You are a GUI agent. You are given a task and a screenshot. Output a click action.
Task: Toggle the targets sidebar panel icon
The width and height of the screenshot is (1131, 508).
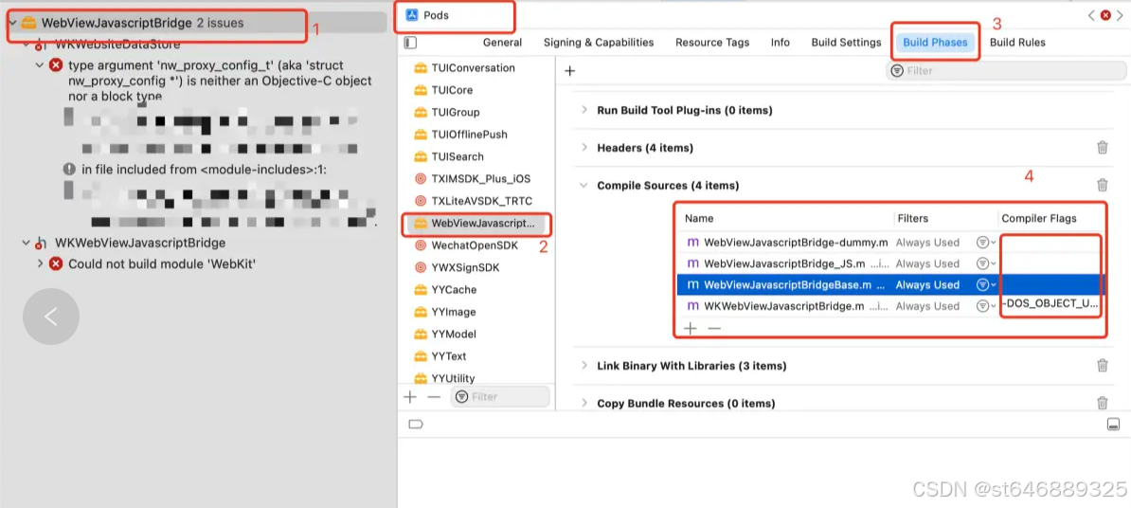coord(410,43)
